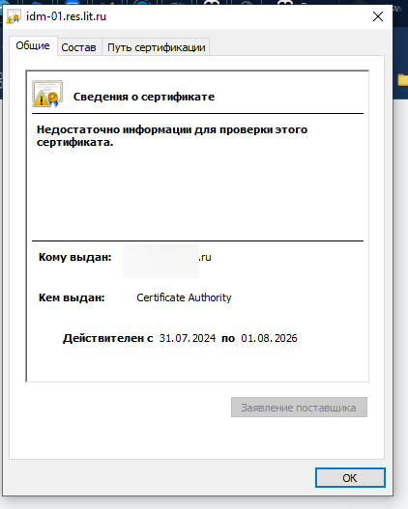
Task: Switch to the Общие tab
Action: [33, 45]
